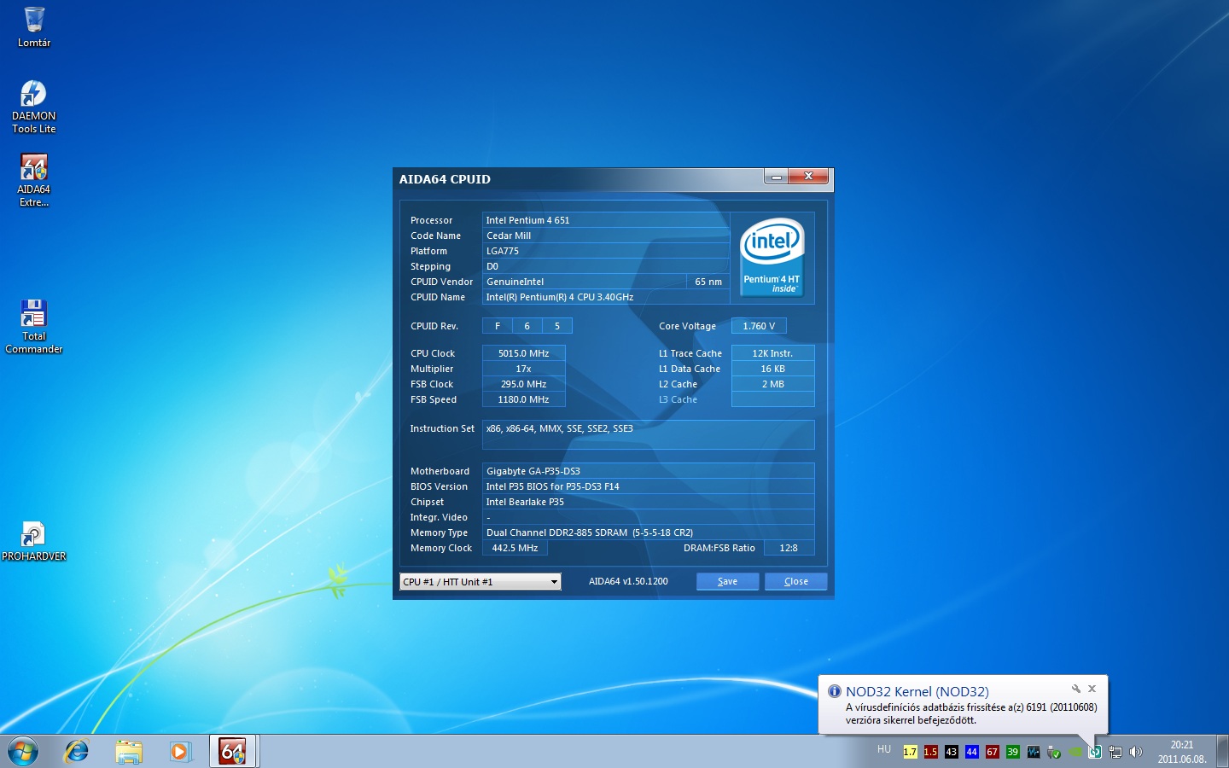1229x768 pixels.
Task: Click the Intel(R) Pentium(R) 4 CPU 3.40GHz value
Action: [x=606, y=297]
